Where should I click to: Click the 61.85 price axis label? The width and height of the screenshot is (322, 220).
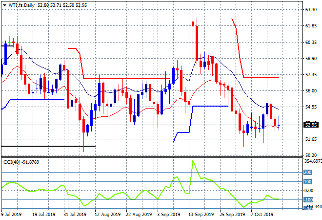click(x=311, y=26)
